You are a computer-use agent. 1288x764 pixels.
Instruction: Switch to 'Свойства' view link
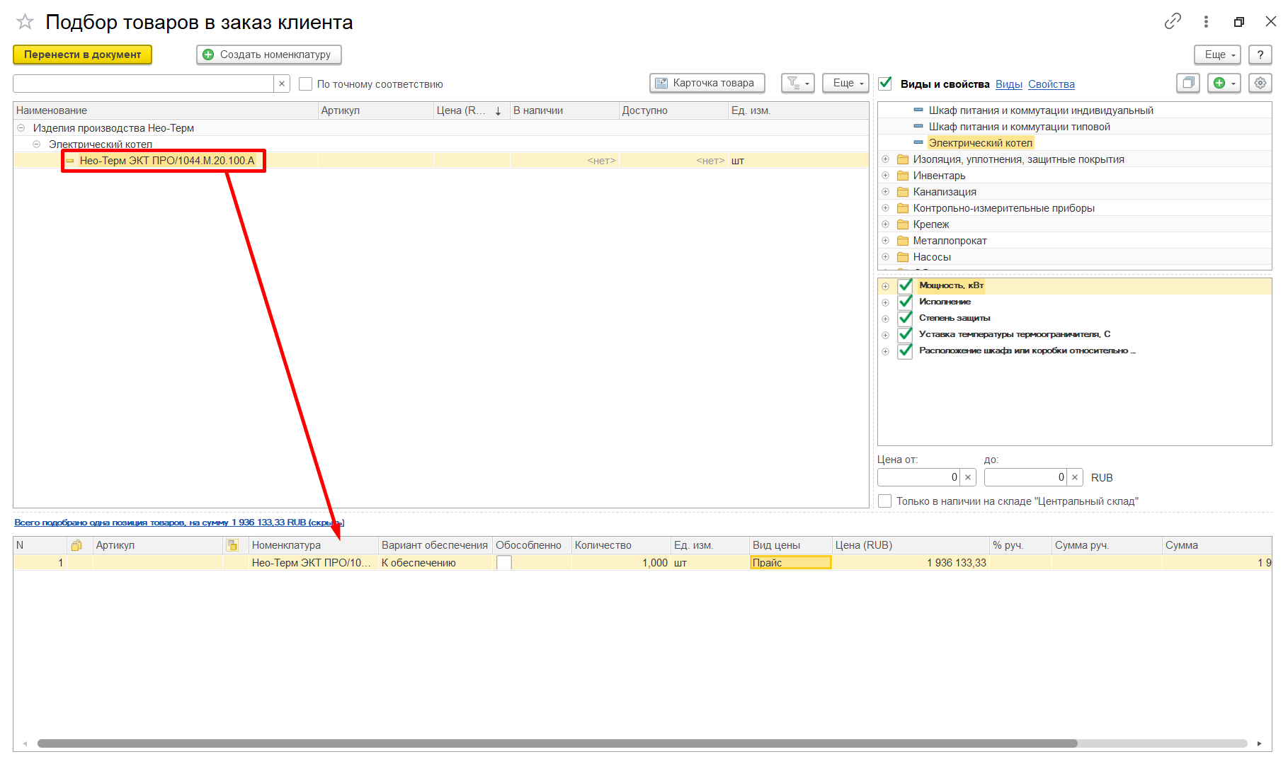tap(1052, 84)
